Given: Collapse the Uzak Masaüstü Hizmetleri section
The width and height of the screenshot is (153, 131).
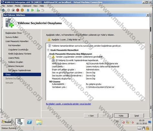Looking at the screenshot, I should coord(48,50).
